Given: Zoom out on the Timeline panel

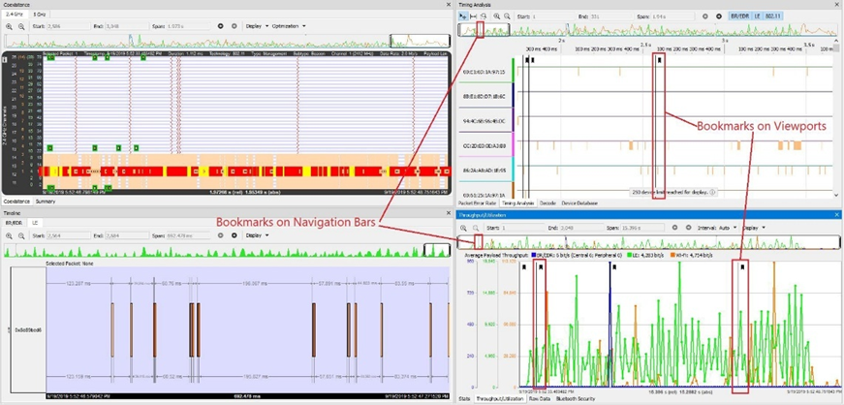Looking at the screenshot, I should click(21, 235).
